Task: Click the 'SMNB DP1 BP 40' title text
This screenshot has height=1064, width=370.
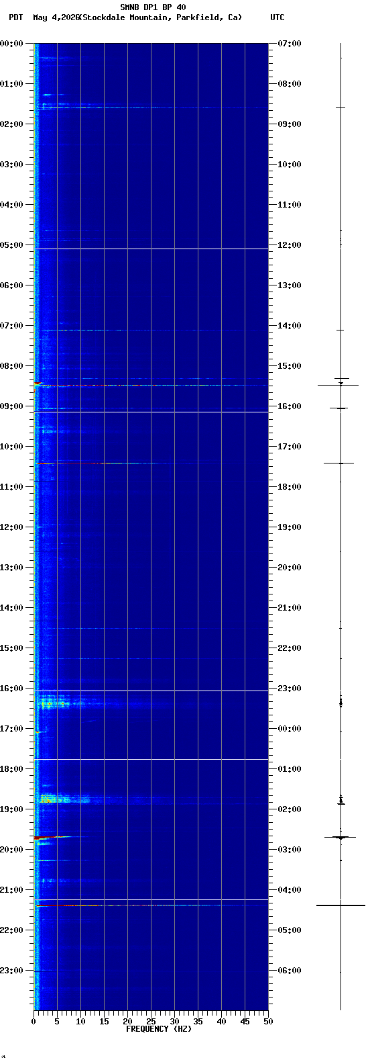Action: (x=153, y=7)
